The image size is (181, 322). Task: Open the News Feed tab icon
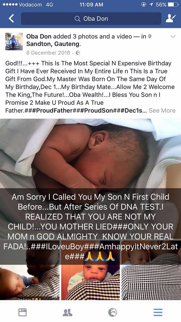(x=22, y=312)
